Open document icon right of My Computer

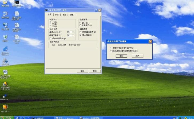pos(17,16)
